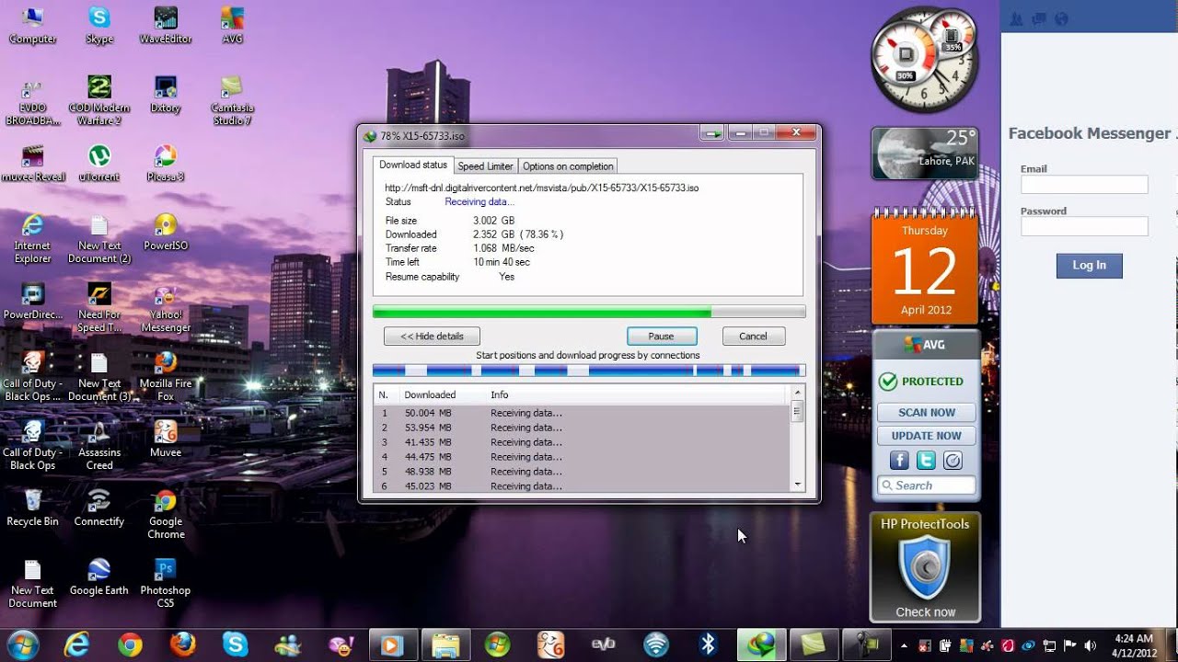Click the messages icon in Facebook header
The image size is (1178, 662).
click(1039, 18)
